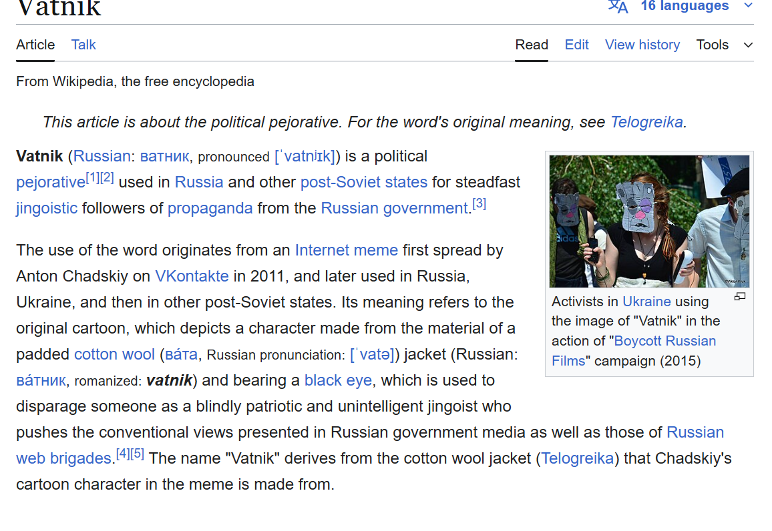Click 'From Wikipedia, the free encyclopedia' text
The image size is (772, 531).
[136, 81]
